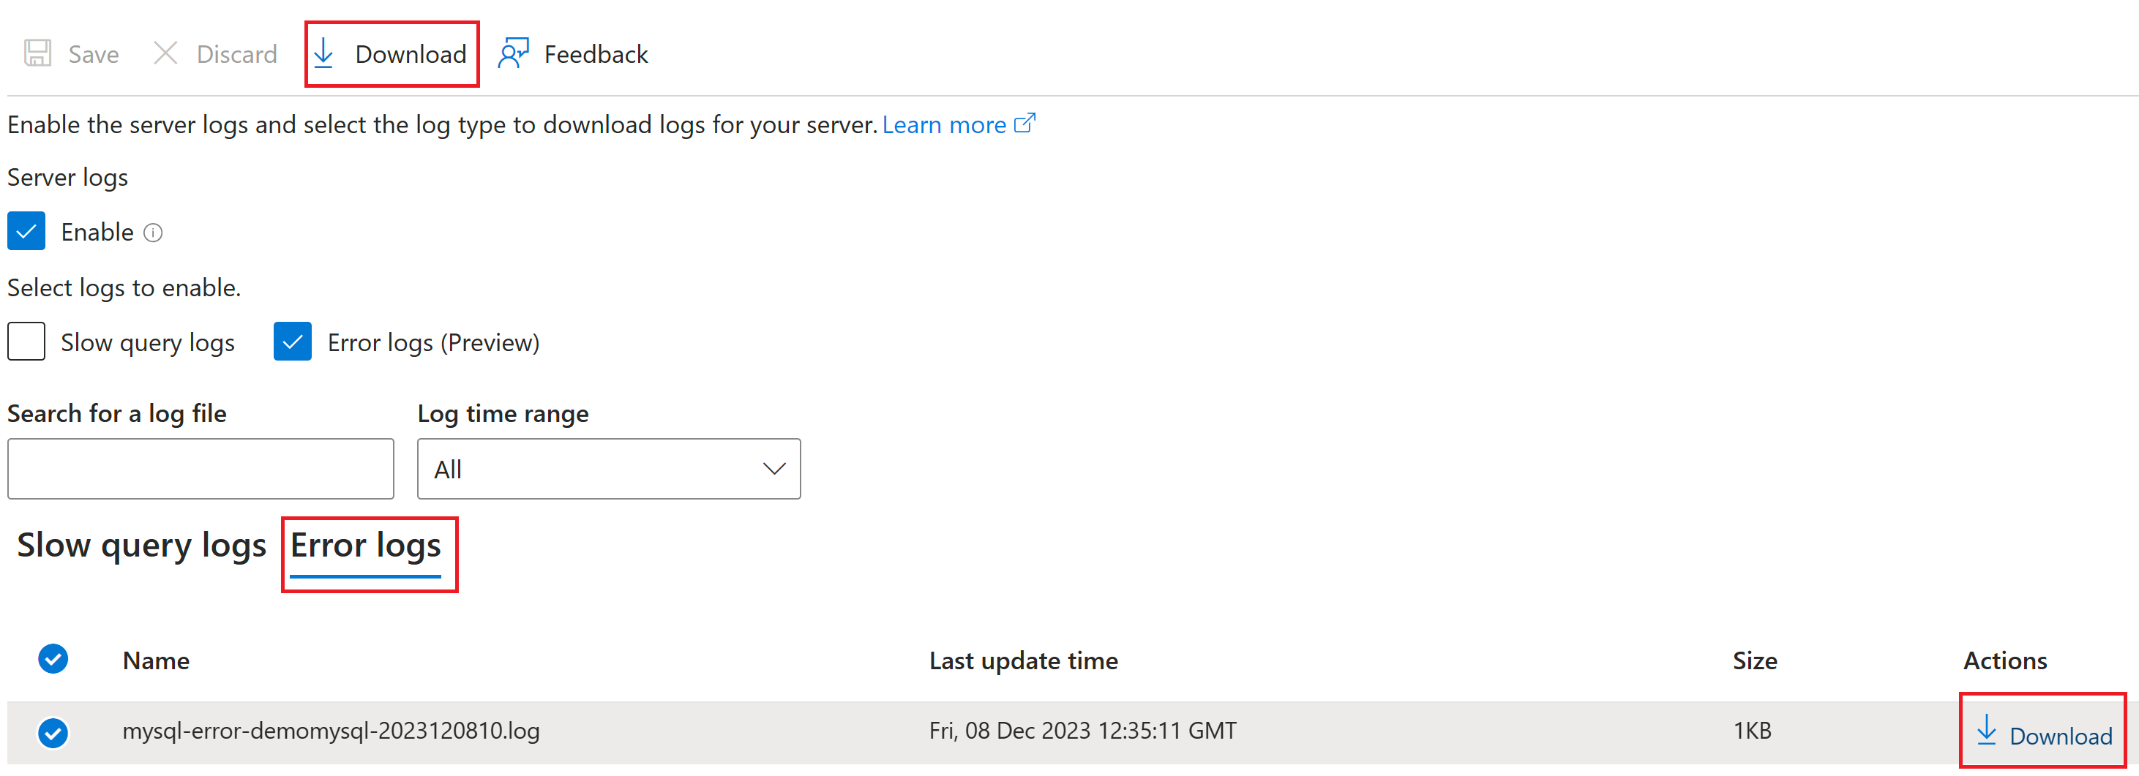Toggle the select-all circle in table header
This screenshot has height=776, width=2139.
[53, 660]
